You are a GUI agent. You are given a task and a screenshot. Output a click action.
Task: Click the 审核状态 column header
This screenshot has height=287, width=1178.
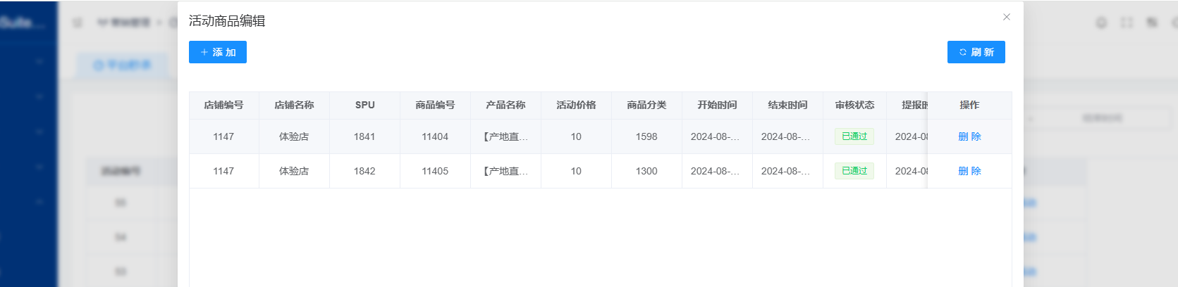[x=854, y=105]
